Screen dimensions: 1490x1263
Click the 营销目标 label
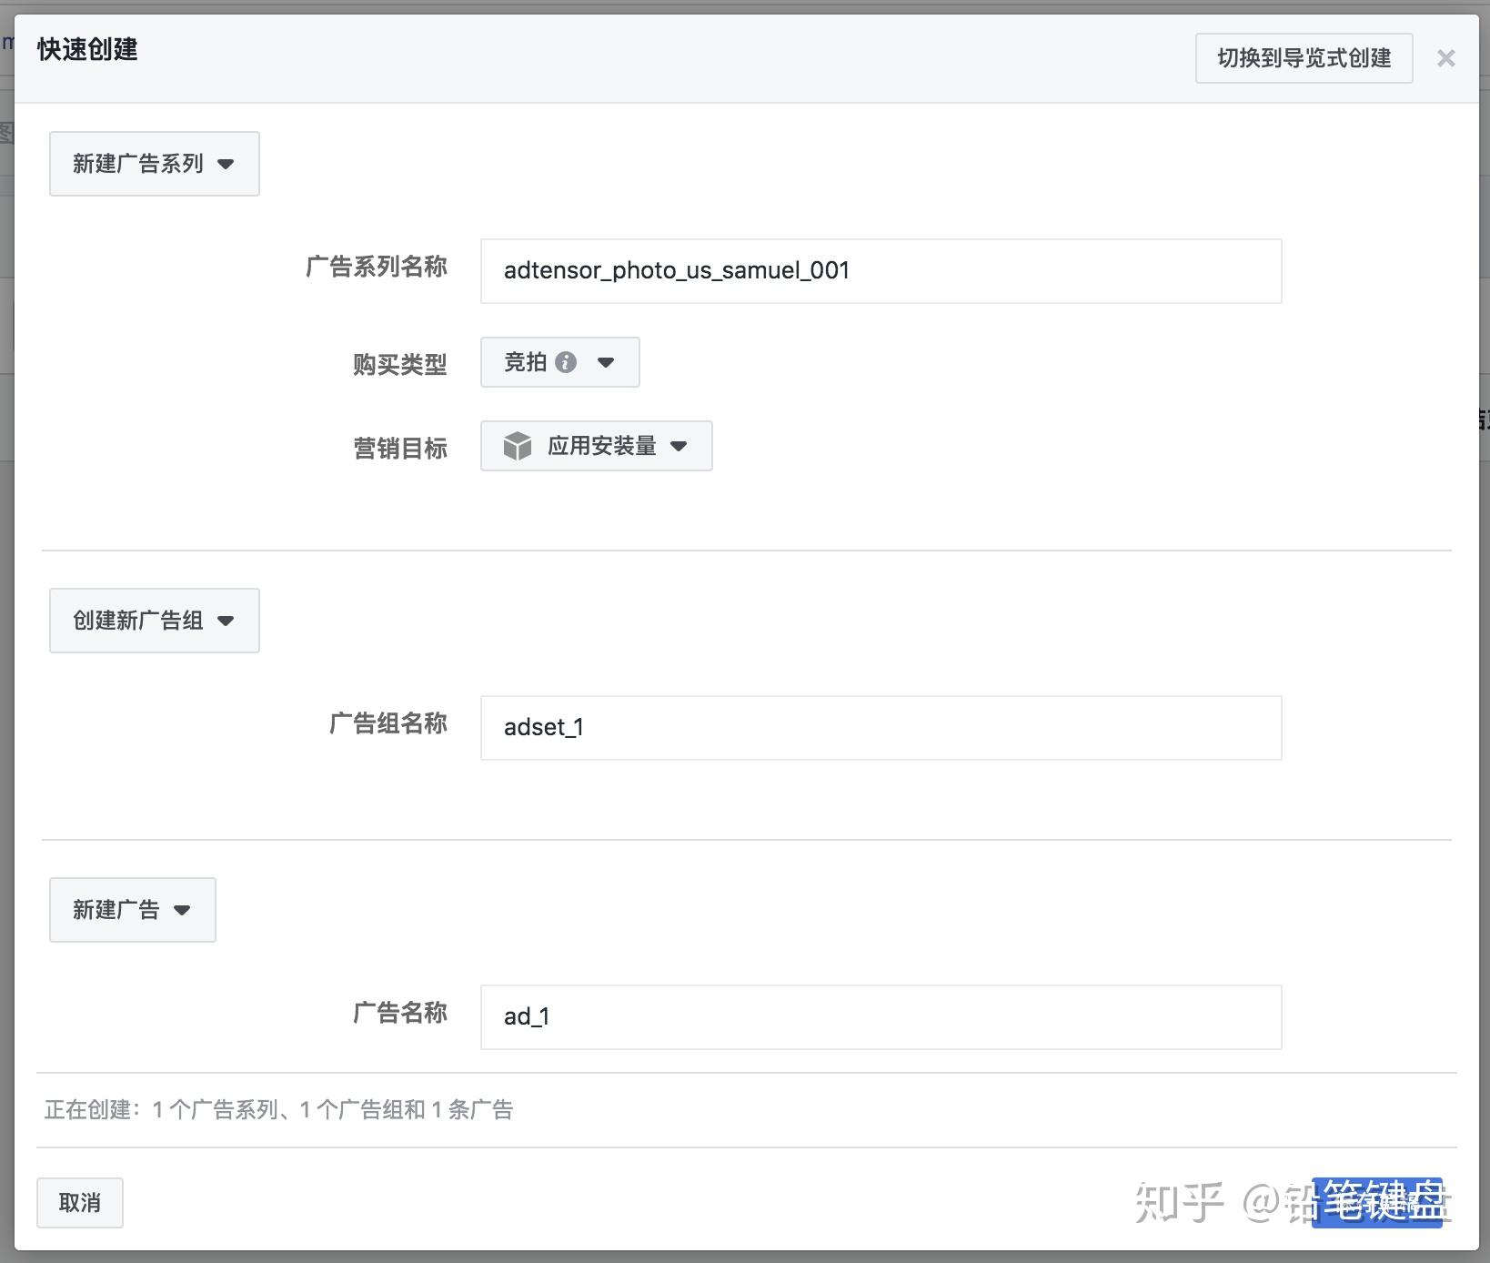pos(400,448)
